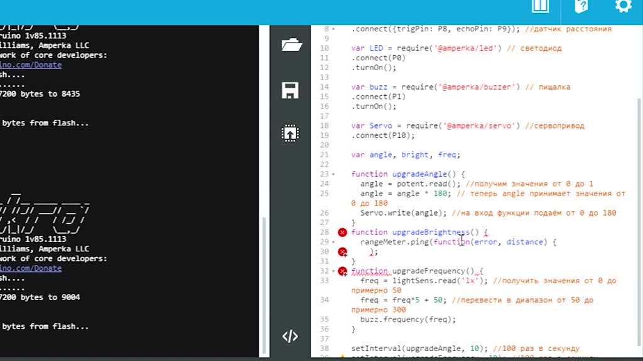Click error marker on line 32

point(342,271)
